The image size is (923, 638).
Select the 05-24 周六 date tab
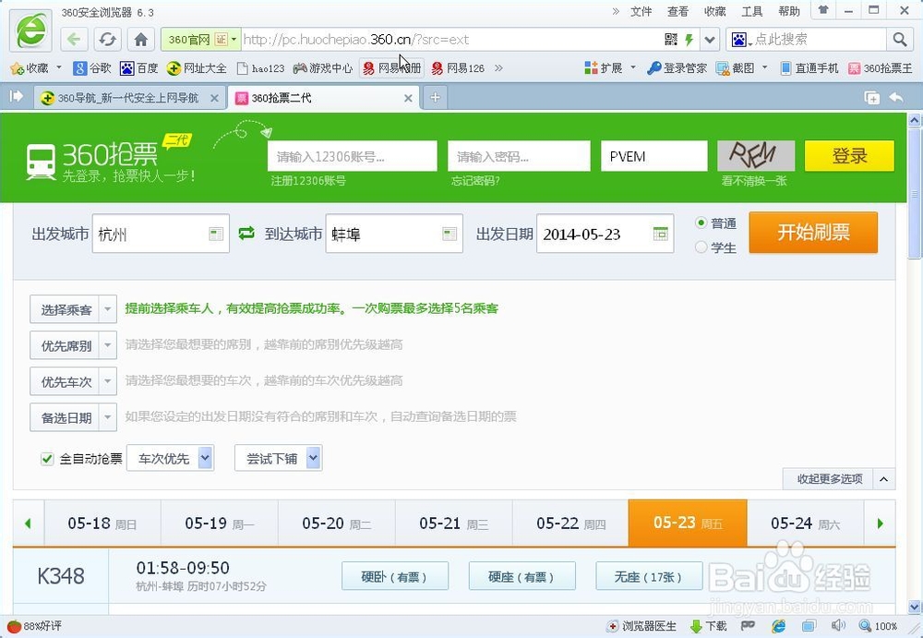click(805, 524)
